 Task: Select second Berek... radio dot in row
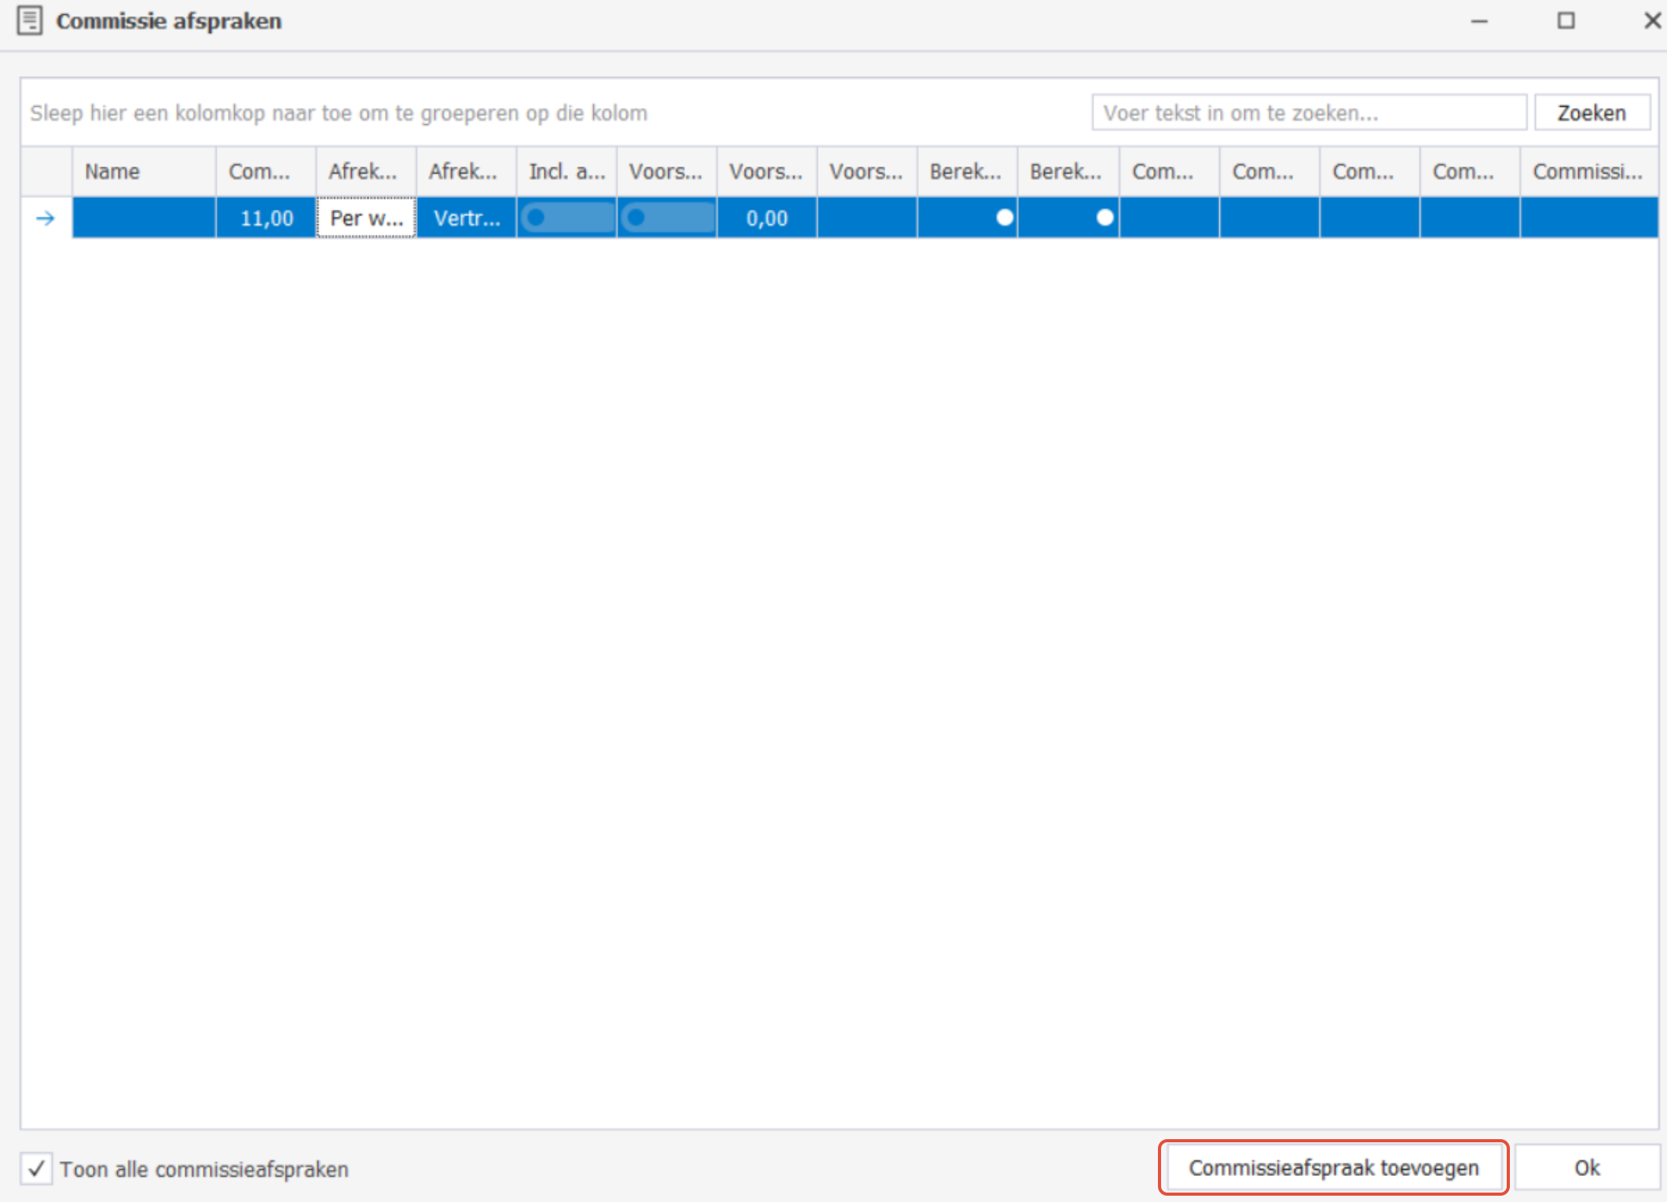coord(1105,218)
